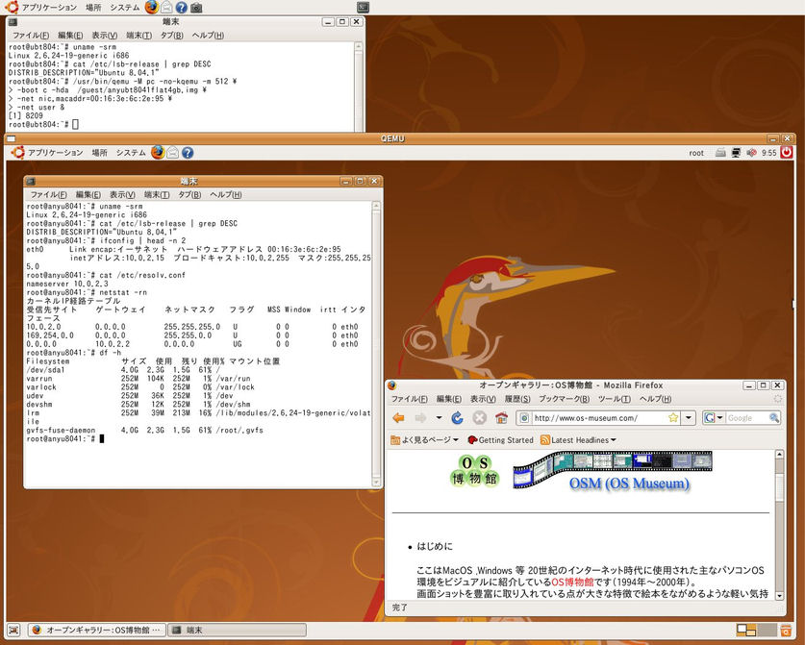Viewport: 805px width, 645px height.
Task: Open ファイル menu in host terminal
Action: (31, 35)
